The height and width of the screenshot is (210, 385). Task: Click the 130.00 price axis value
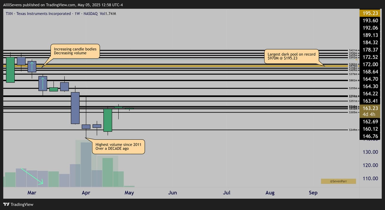[370, 152]
